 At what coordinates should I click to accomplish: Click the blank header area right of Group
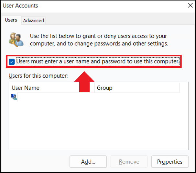click(x=184, y=88)
